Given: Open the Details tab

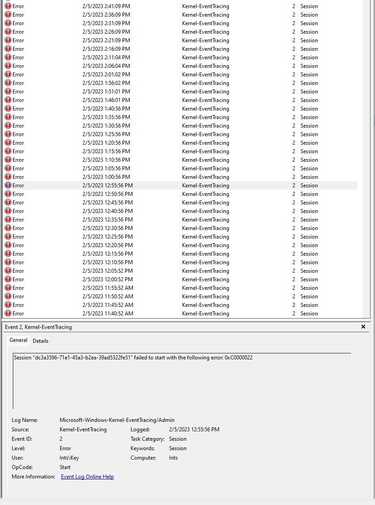Looking at the screenshot, I should point(40,341).
